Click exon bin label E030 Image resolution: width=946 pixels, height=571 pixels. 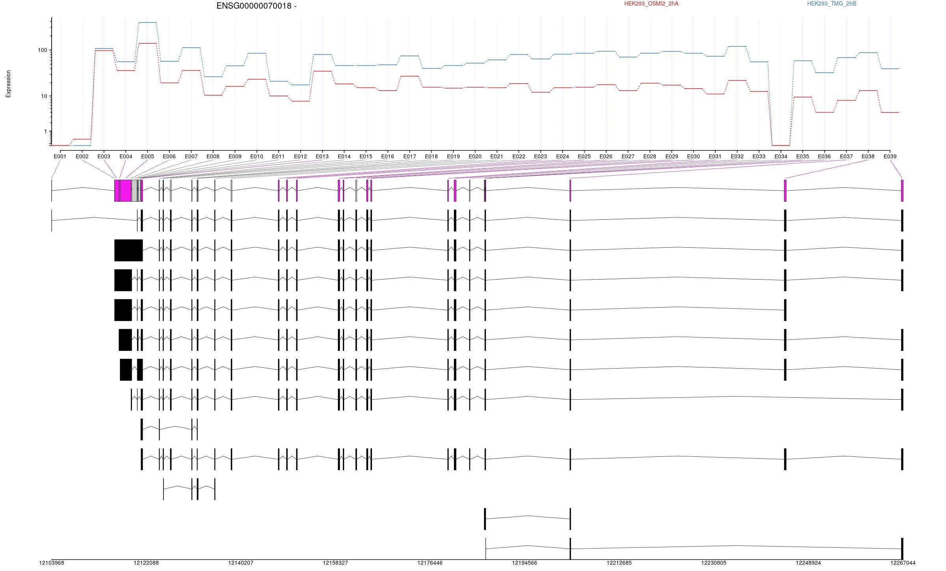pos(693,156)
